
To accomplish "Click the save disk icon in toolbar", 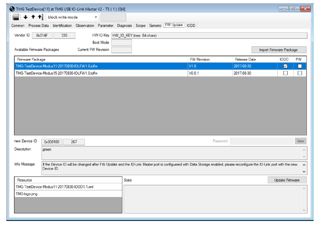I will [16, 17].
